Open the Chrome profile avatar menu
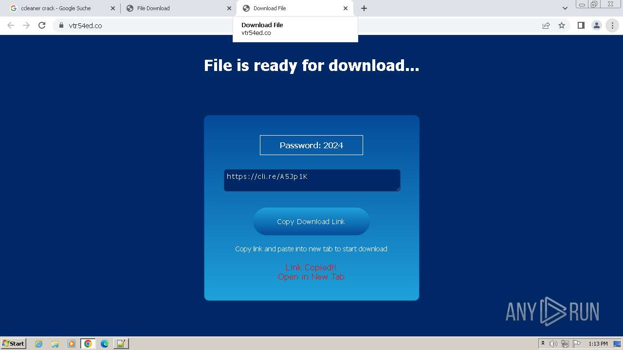The height and width of the screenshot is (350, 623). [596, 25]
